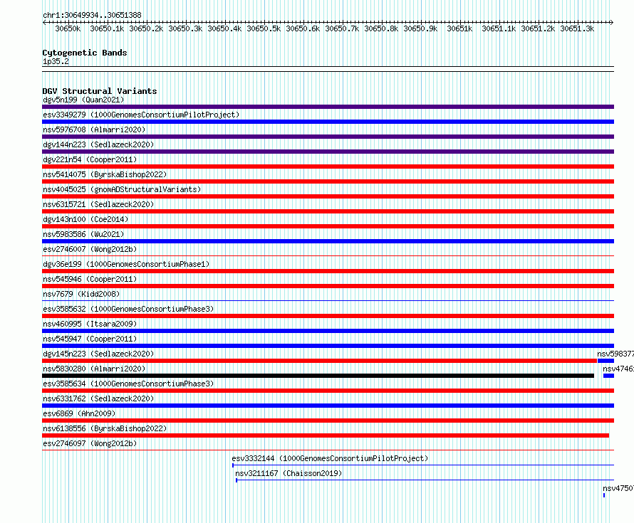Click nsv5983586 (Wu2021) label
Screen dimensions: 634x523
pyautogui.click(x=83, y=234)
